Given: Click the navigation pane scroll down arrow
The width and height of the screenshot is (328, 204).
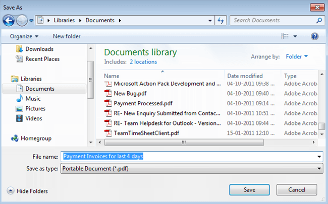Looking at the screenshot, I should [x=91, y=143].
